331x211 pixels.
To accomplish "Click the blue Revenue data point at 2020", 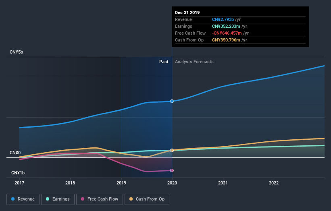I will (x=172, y=101).
